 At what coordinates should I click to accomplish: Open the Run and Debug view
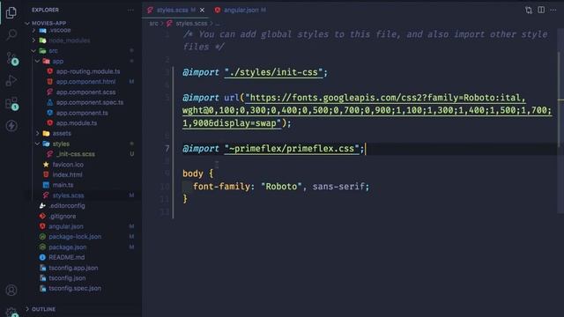(x=11, y=80)
